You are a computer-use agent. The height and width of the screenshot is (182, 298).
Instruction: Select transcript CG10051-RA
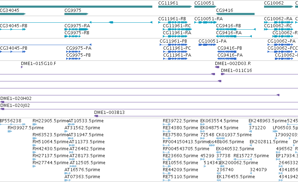208,19
